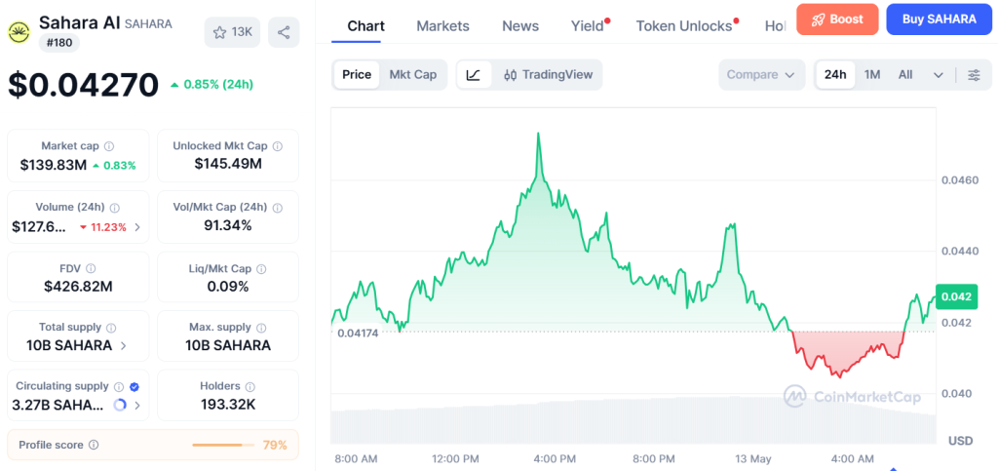Screen dimensions: 998x471
Task: Click Market cap info icon
Action: point(109,146)
